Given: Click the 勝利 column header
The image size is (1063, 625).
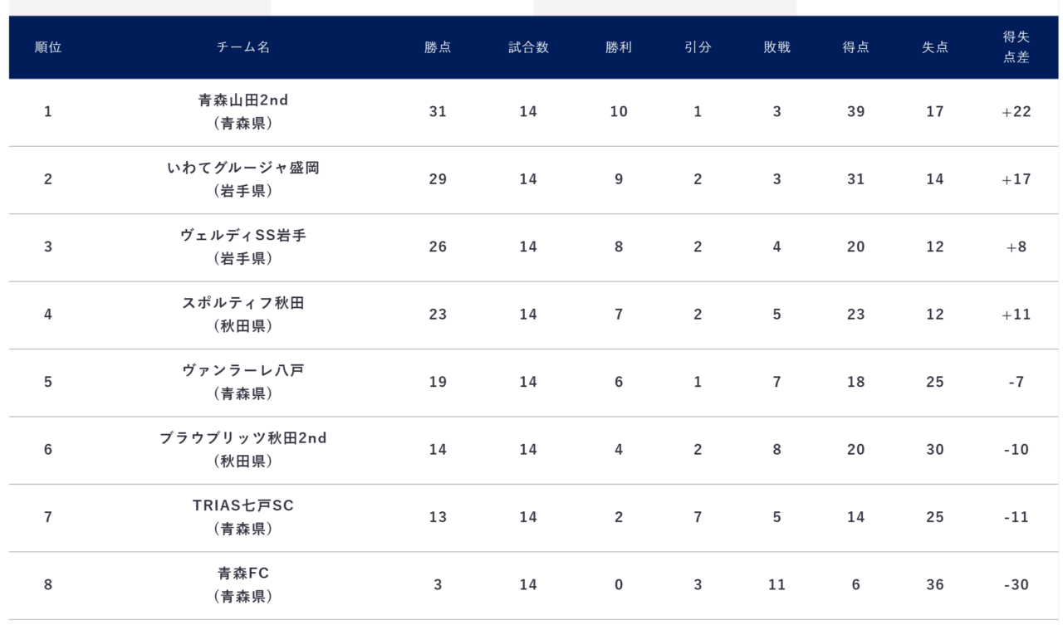Looking at the screenshot, I should click(x=619, y=47).
